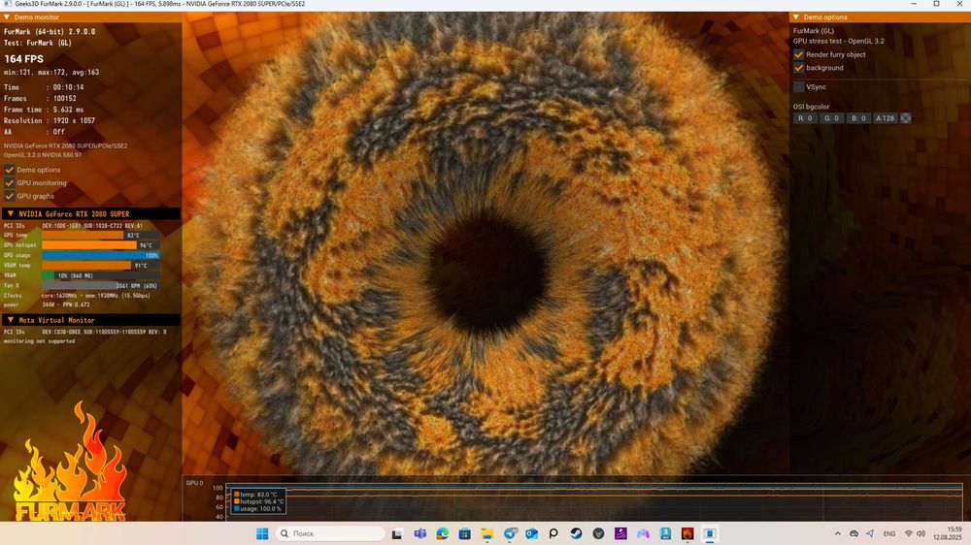Switch to FurMark flame taskbar icon
This screenshot has height=545, width=971.
pyautogui.click(x=687, y=533)
